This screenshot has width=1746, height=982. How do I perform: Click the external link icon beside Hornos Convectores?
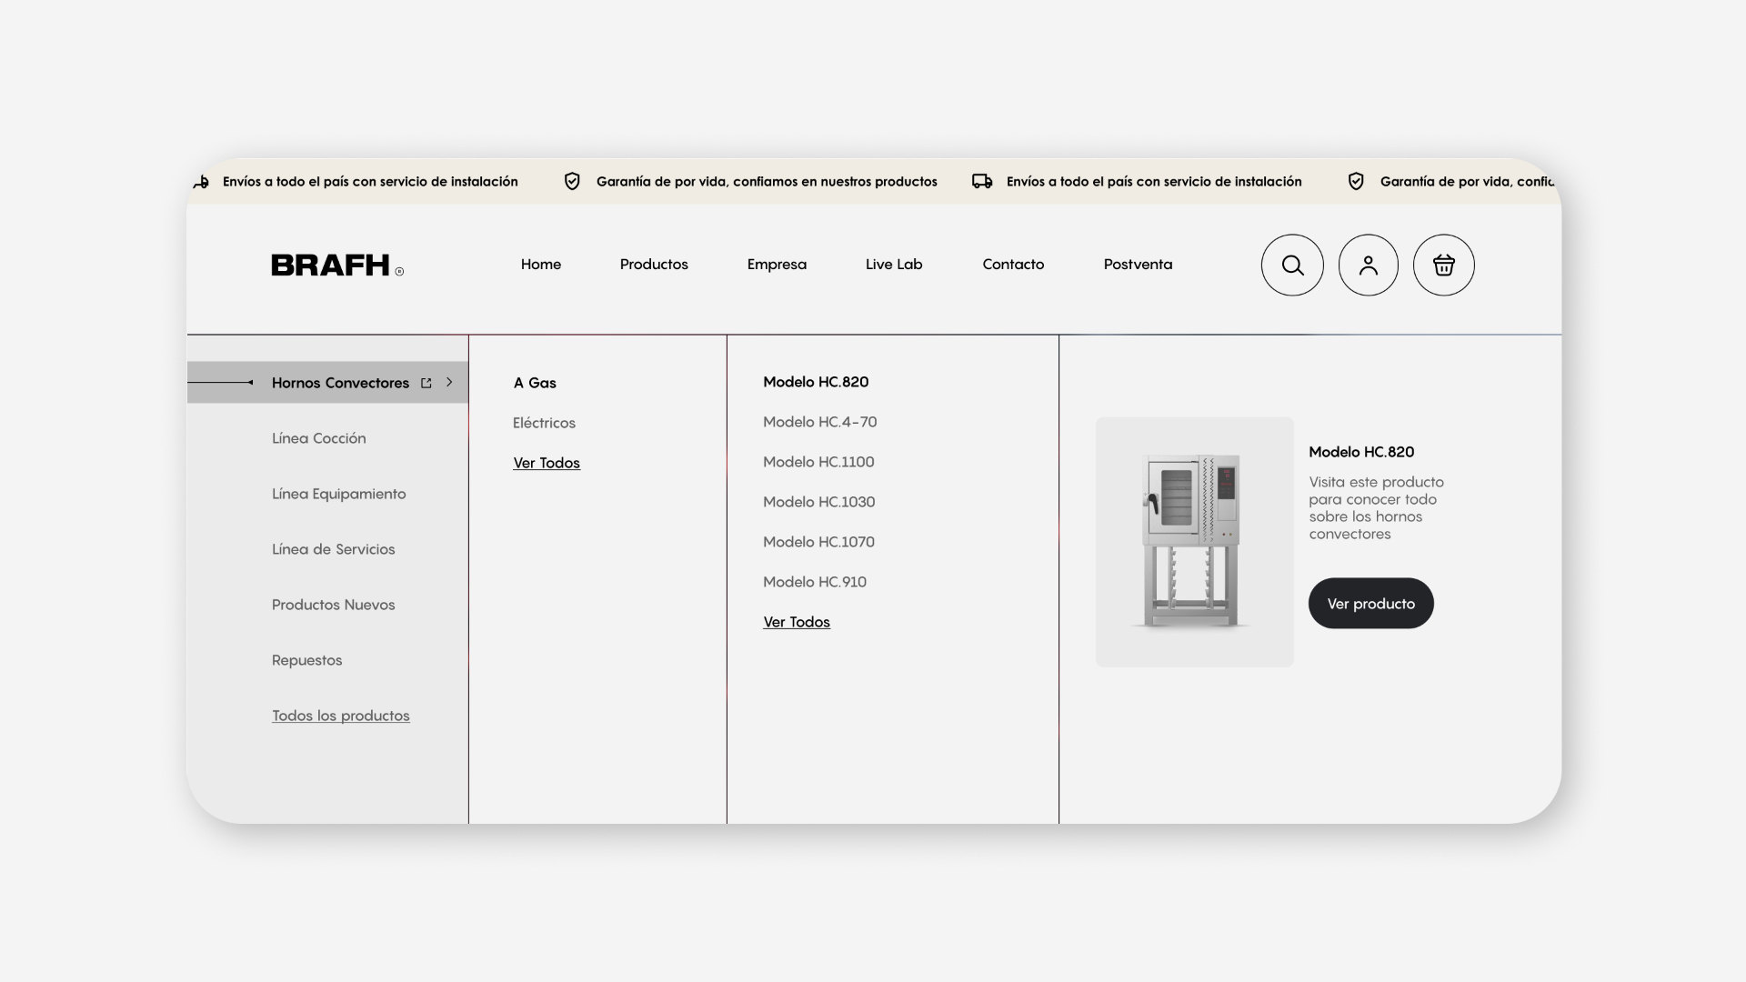(x=426, y=383)
